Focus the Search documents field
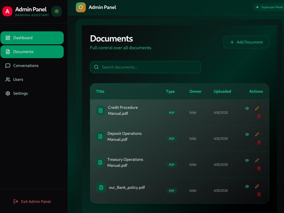This screenshot has width=284, height=213. (145, 67)
